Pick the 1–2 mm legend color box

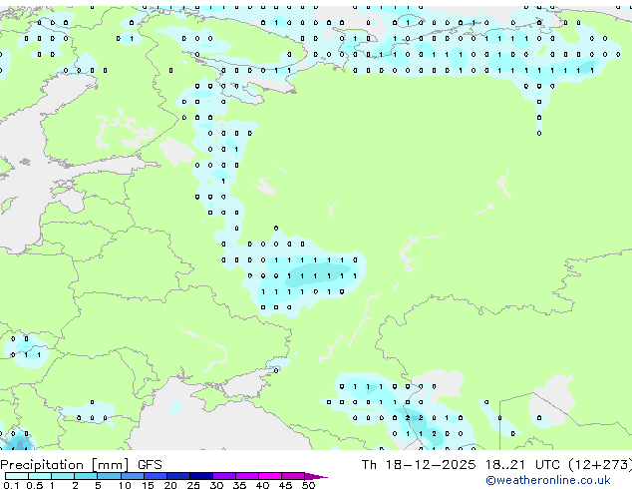(63, 476)
